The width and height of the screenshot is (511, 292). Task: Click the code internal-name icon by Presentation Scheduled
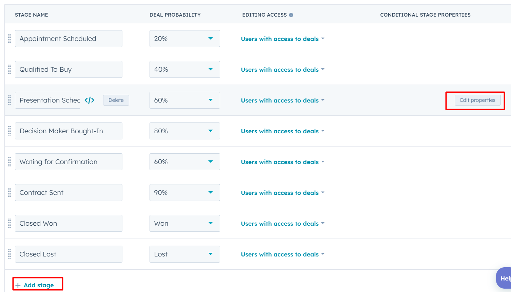(89, 100)
